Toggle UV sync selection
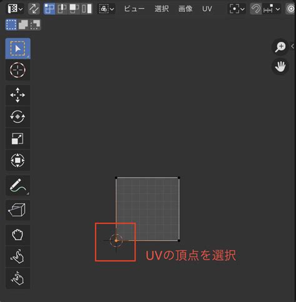The image size is (296, 302). coord(34,9)
